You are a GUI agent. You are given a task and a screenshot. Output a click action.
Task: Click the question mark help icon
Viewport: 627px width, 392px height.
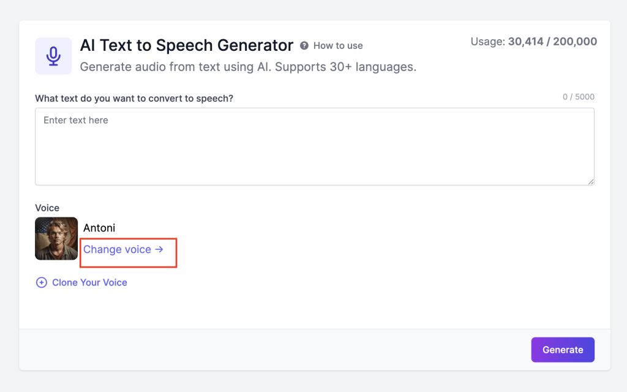coord(304,45)
